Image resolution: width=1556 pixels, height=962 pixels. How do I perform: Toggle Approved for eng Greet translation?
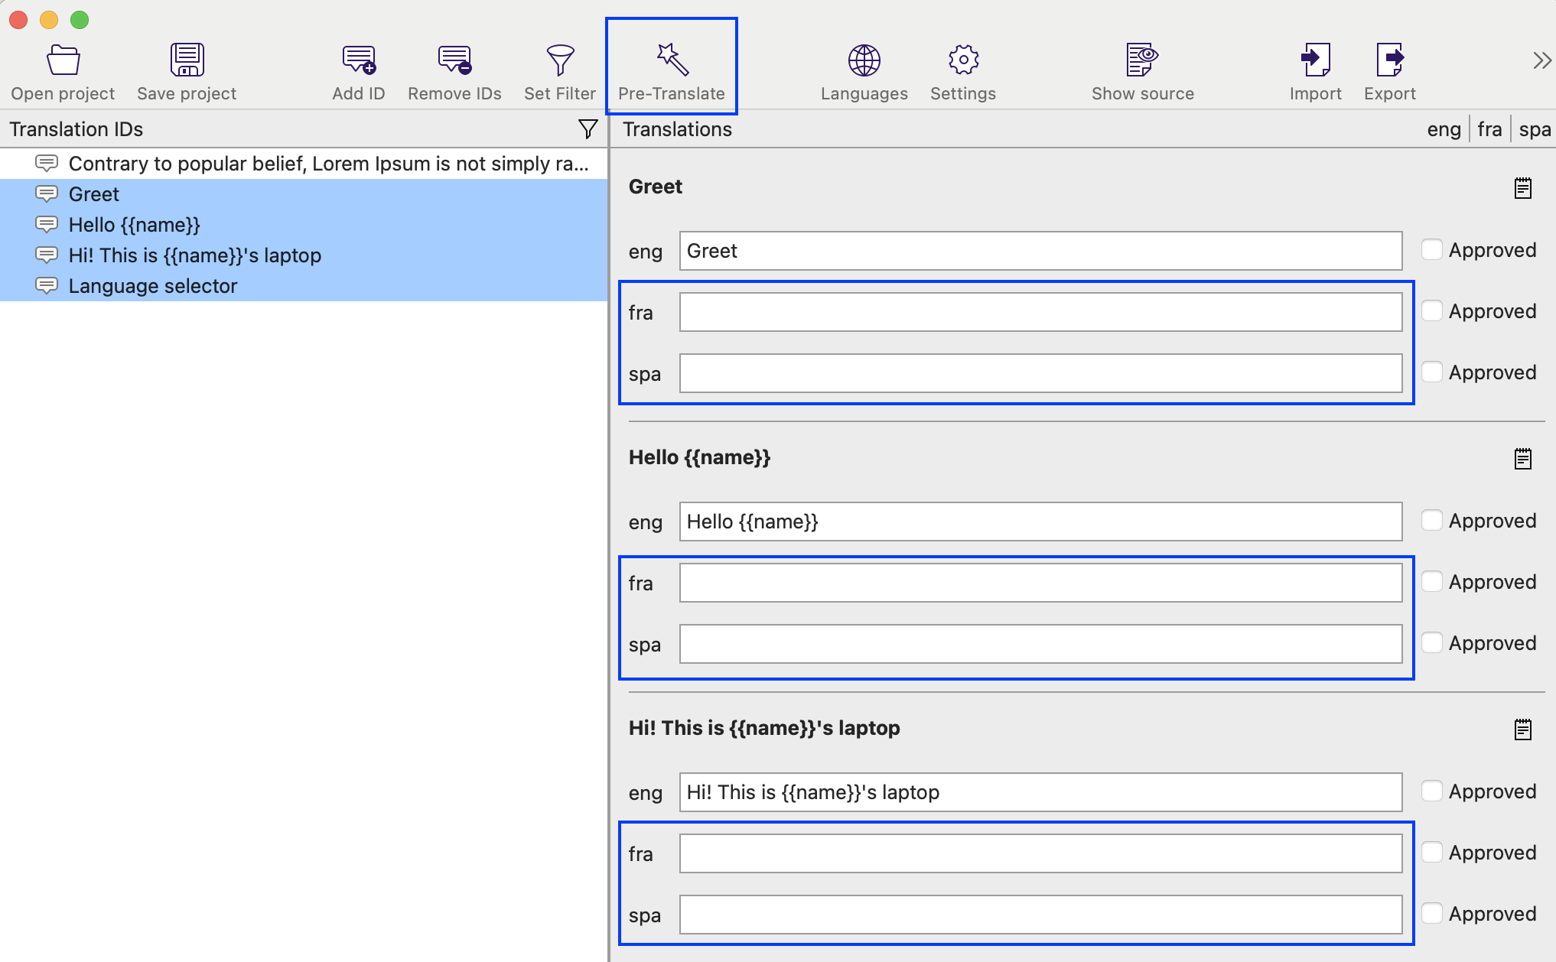click(x=1431, y=250)
